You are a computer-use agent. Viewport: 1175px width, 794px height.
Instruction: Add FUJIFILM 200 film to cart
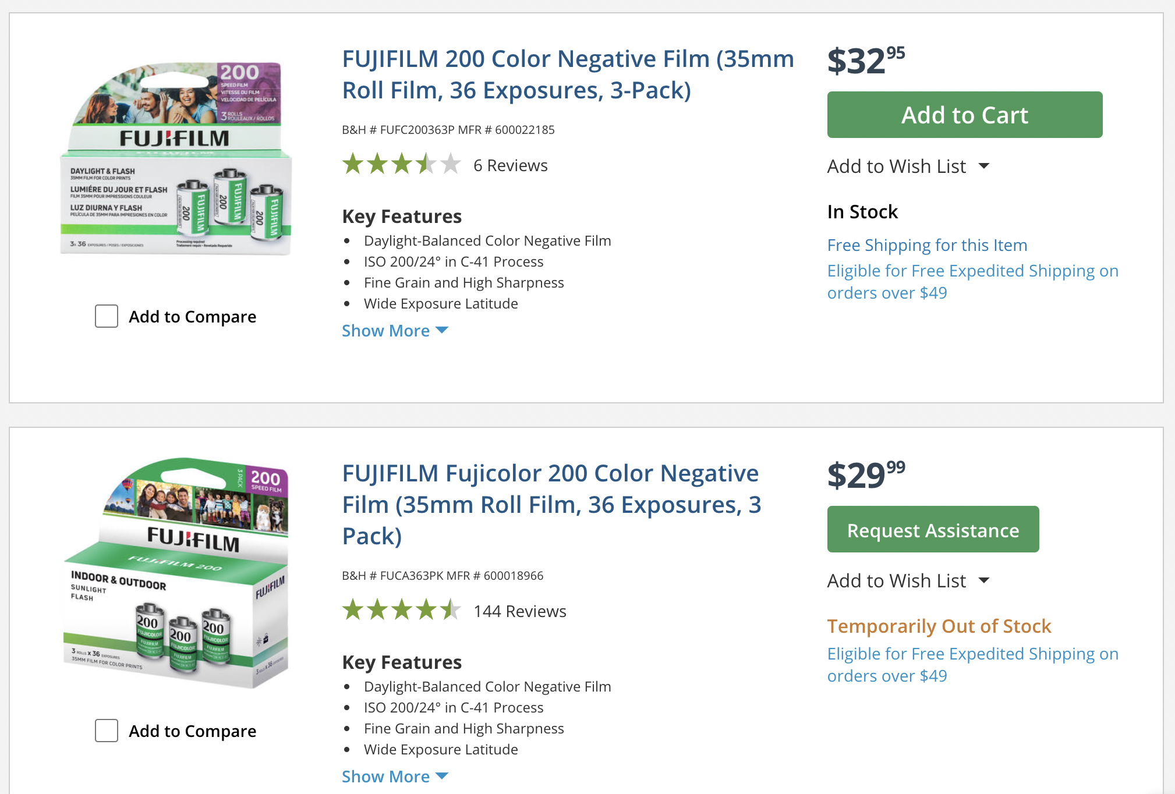point(964,115)
